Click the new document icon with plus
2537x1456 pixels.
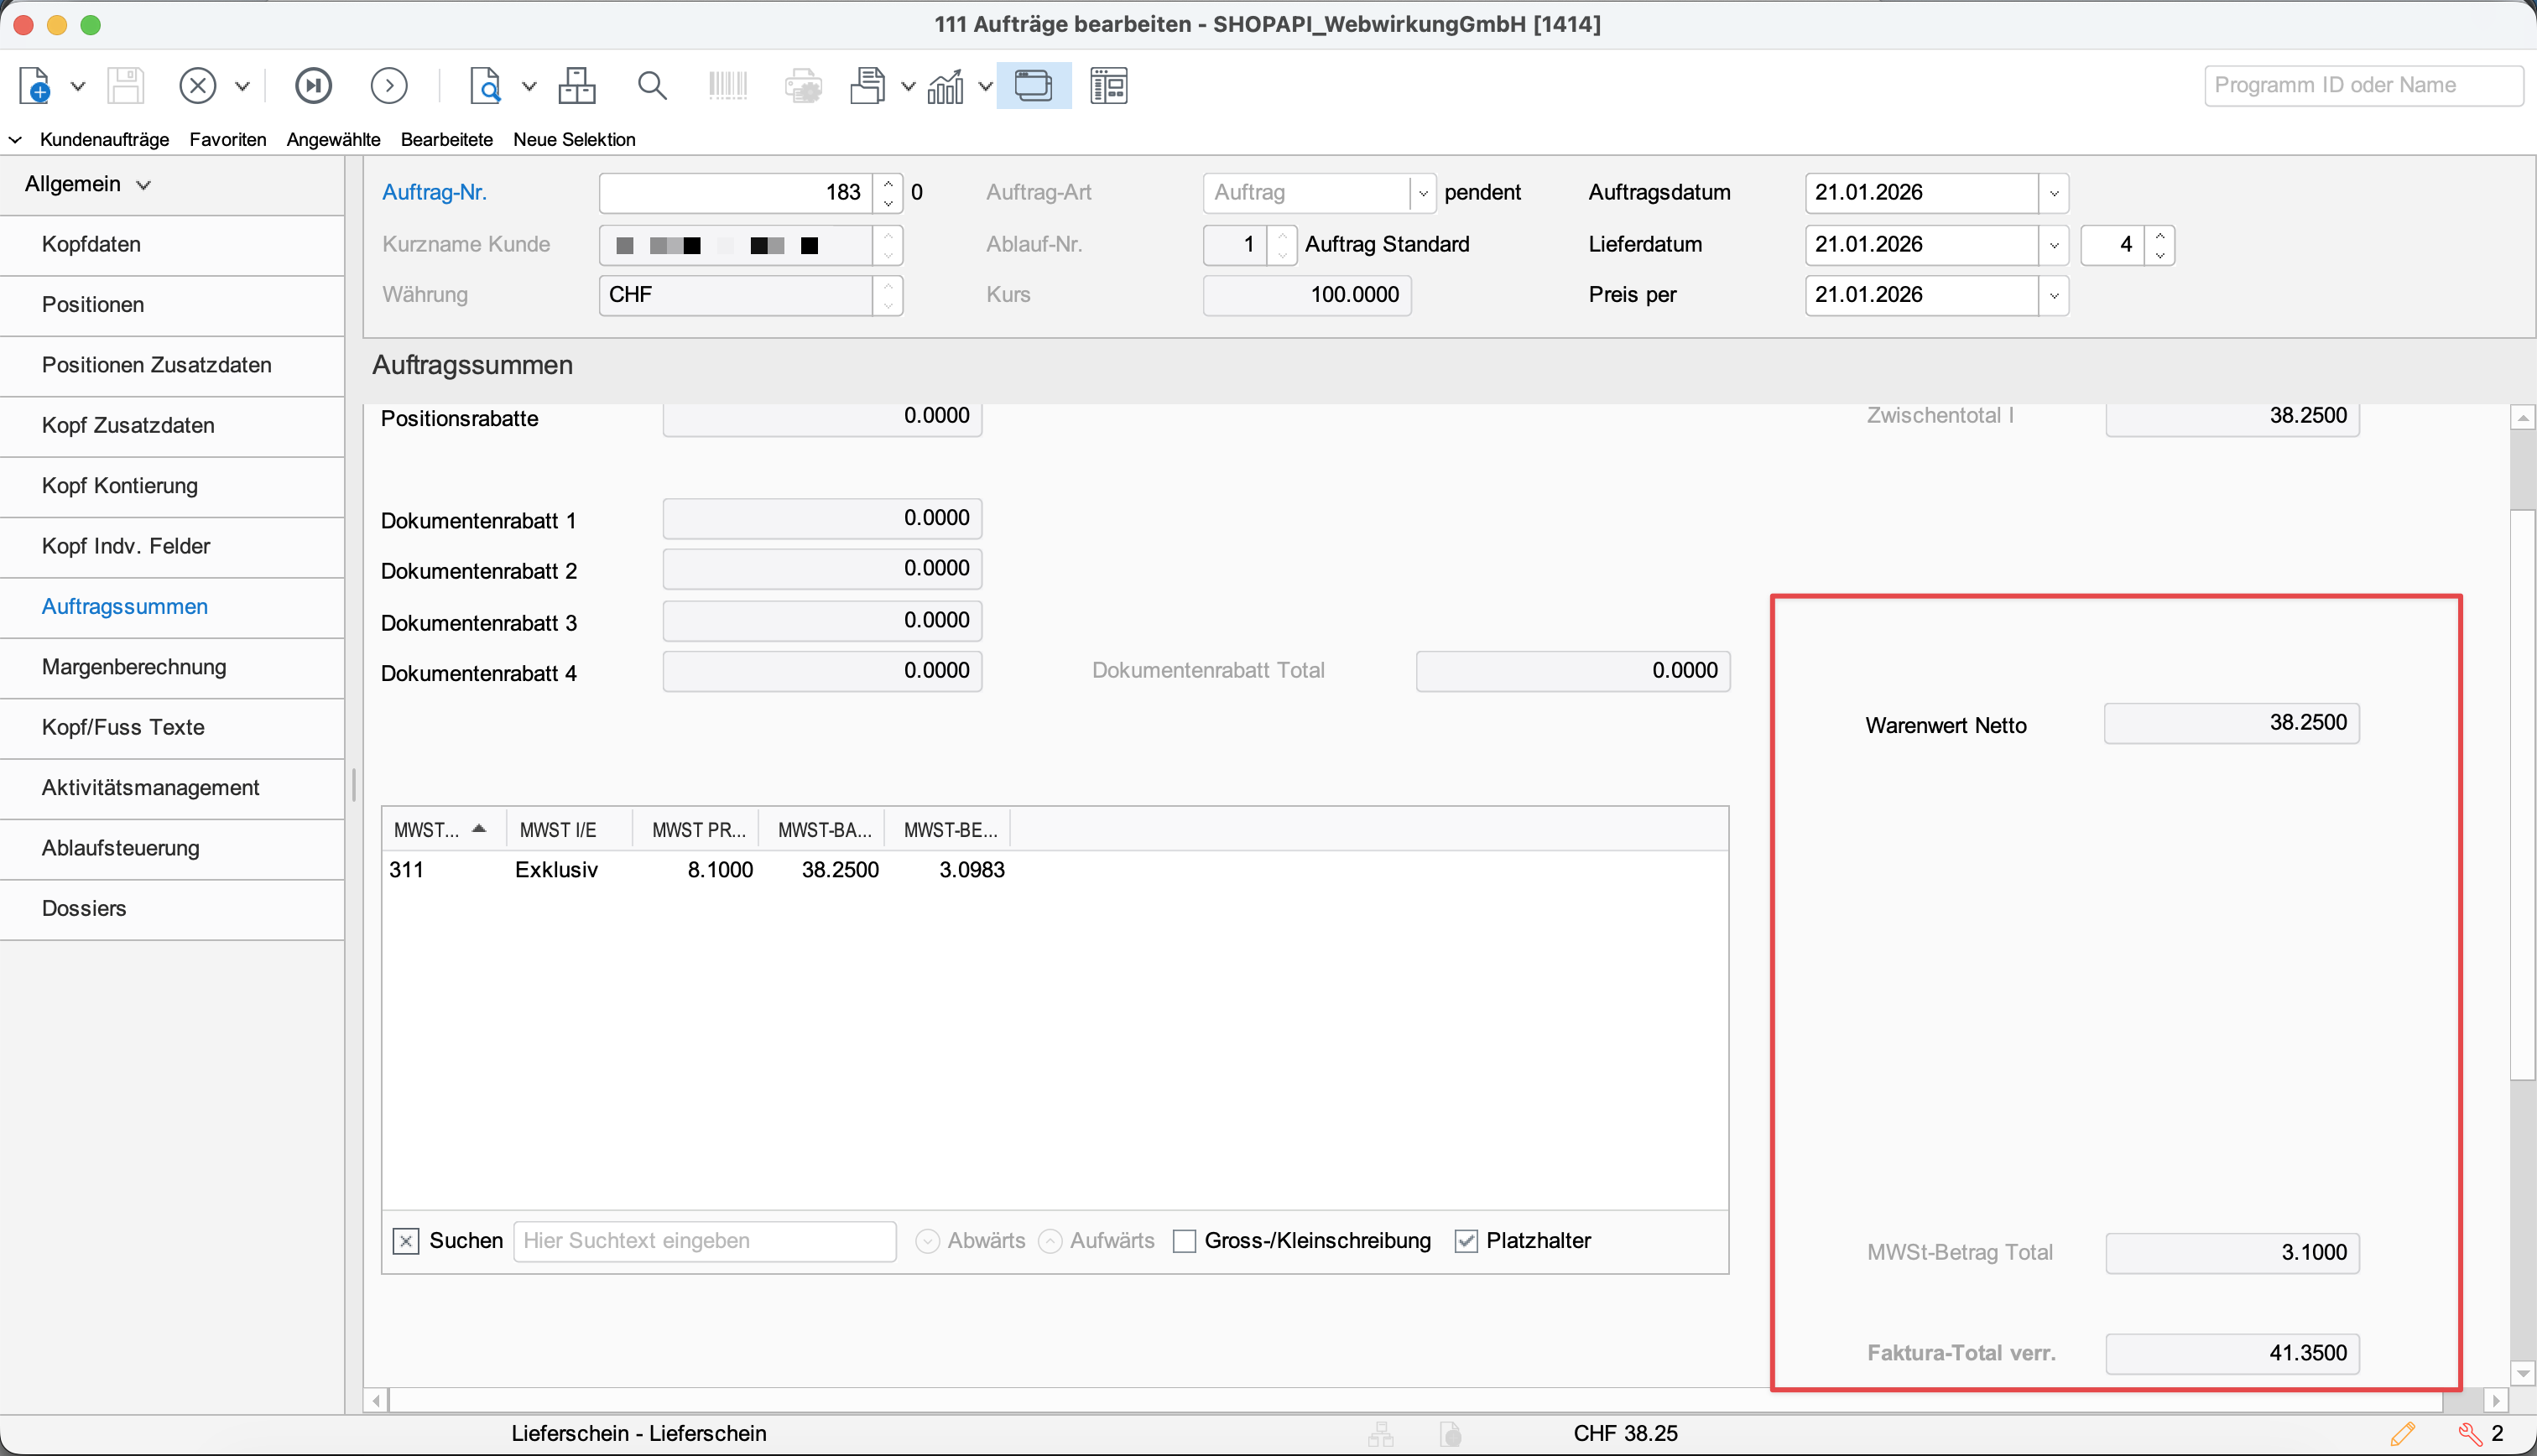[x=35, y=86]
